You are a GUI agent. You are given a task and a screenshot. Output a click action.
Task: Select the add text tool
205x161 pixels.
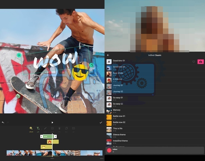pos(38,128)
